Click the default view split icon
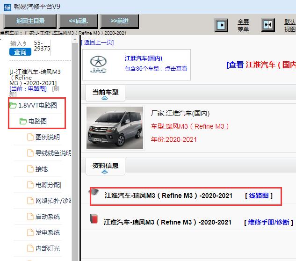Viewport: 296px width, 261px height. 268,25
